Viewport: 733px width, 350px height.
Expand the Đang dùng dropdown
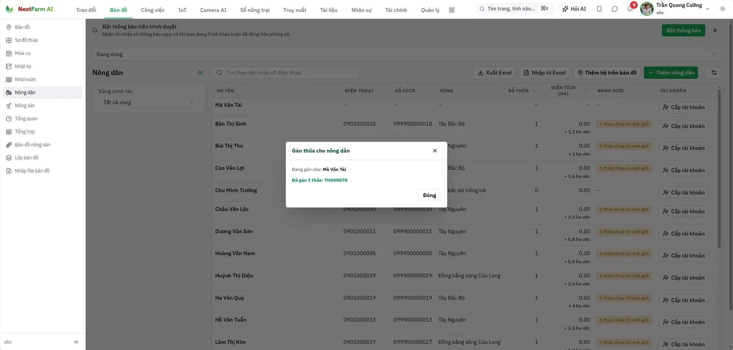407,54
